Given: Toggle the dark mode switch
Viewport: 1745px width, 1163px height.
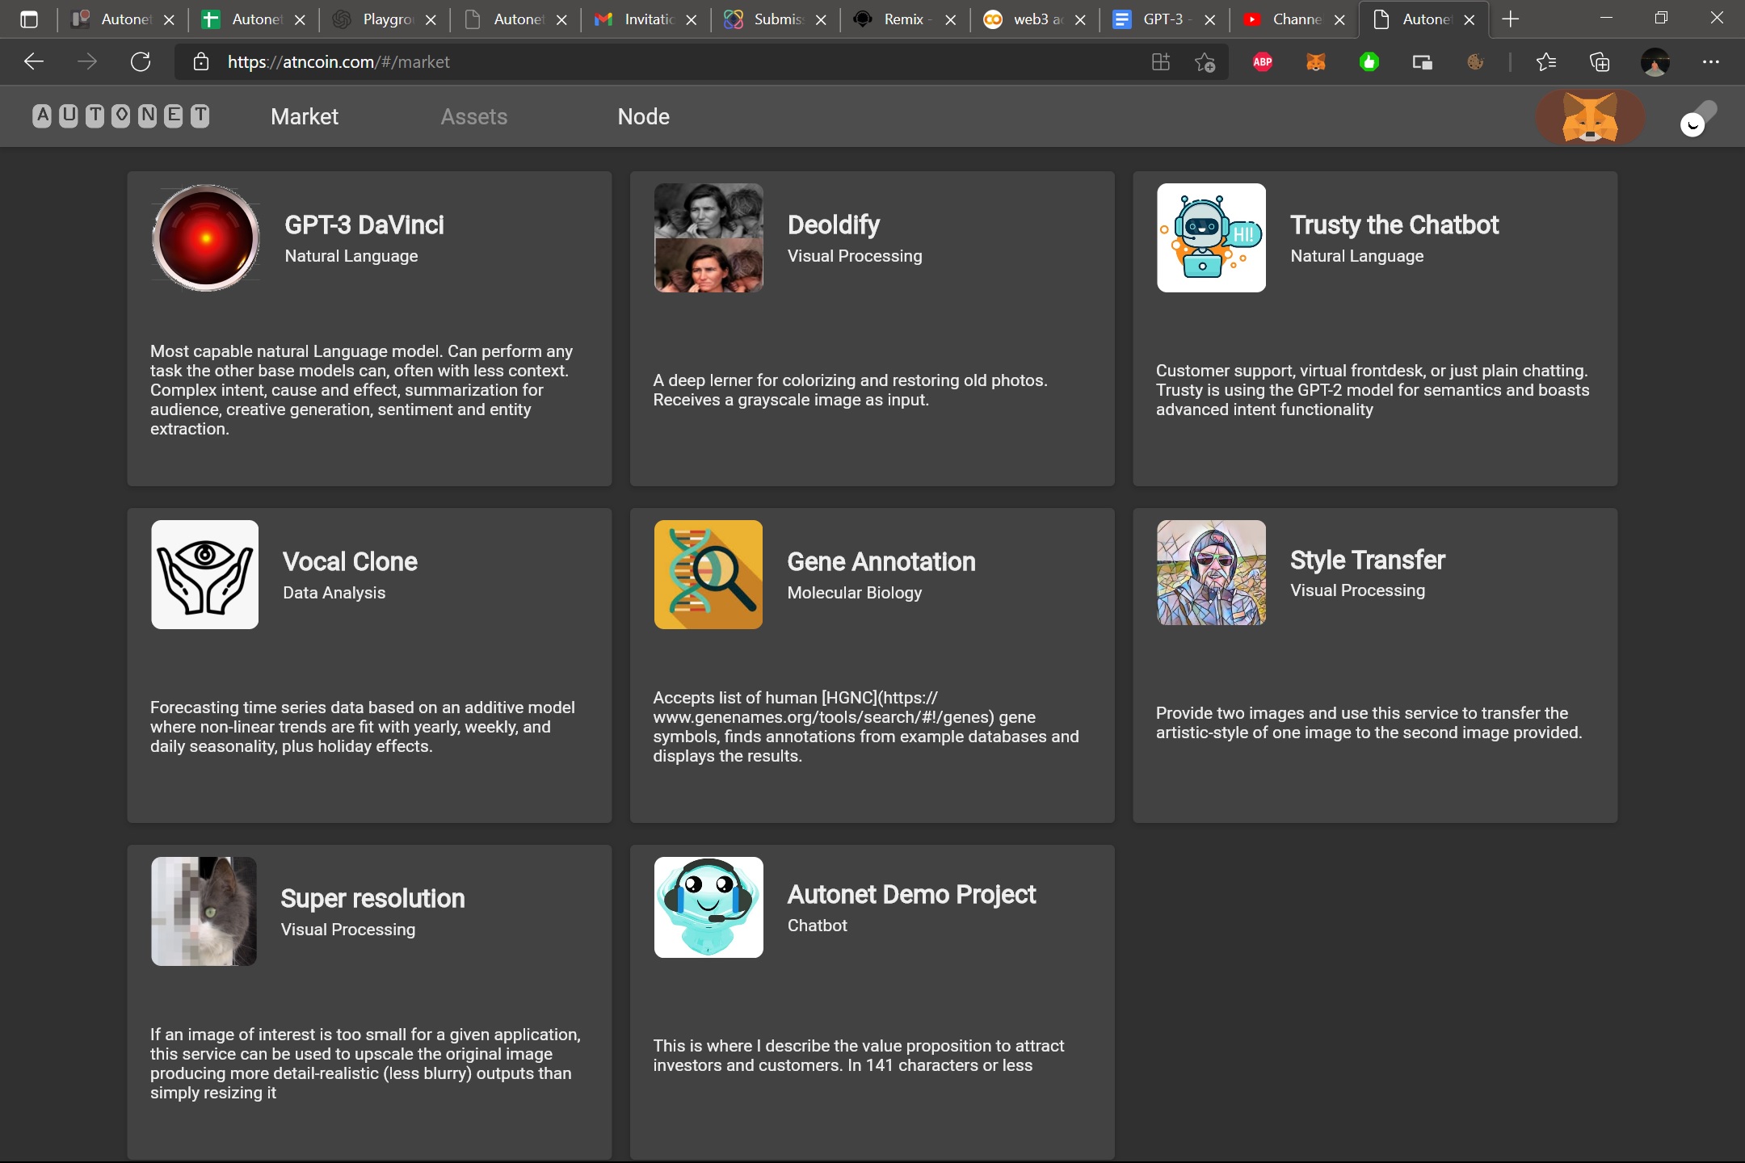Looking at the screenshot, I should click(x=1698, y=118).
